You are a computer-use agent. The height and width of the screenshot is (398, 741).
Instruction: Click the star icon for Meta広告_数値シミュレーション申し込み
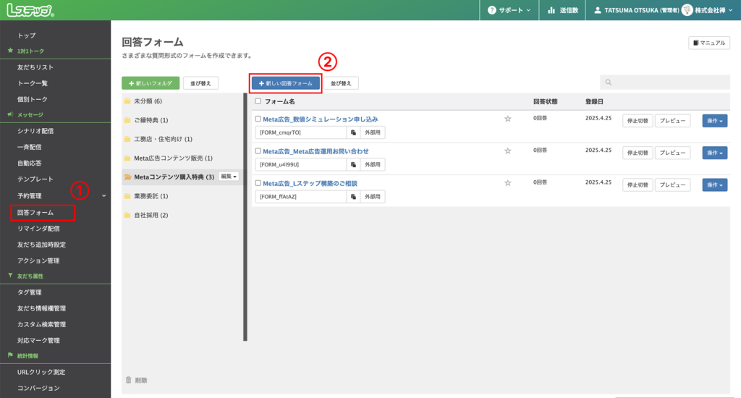[507, 119]
